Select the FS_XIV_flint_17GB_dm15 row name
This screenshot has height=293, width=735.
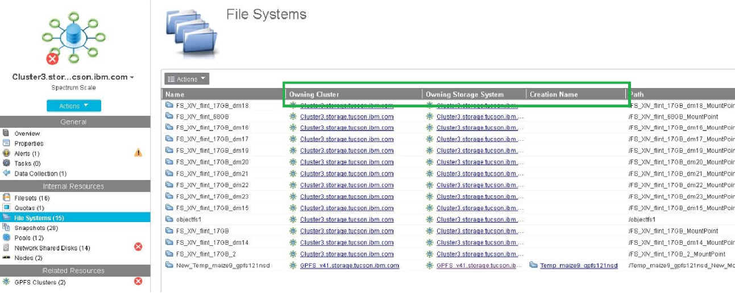pos(212,208)
